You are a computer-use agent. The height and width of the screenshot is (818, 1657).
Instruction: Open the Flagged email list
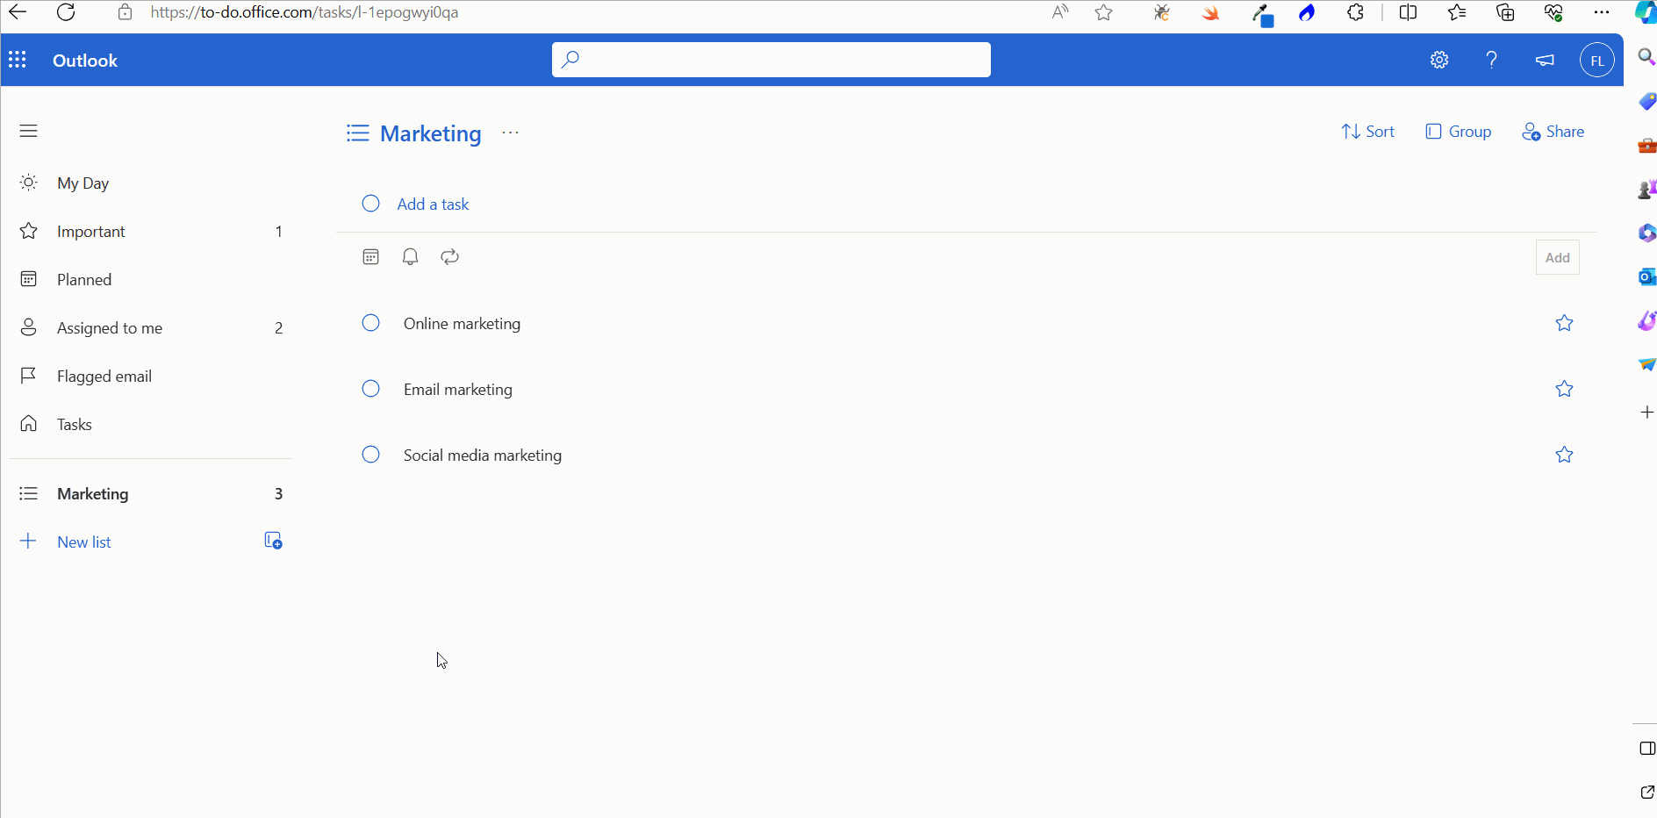pos(103,376)
